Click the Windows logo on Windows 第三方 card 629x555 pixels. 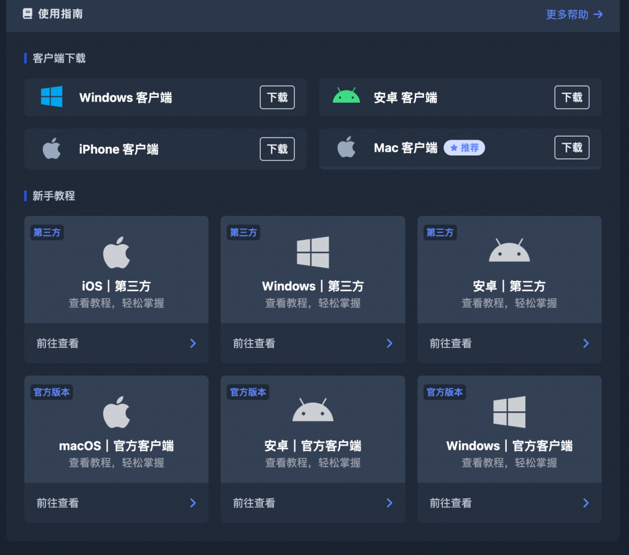pyautogui.click(x=313, y=253)
